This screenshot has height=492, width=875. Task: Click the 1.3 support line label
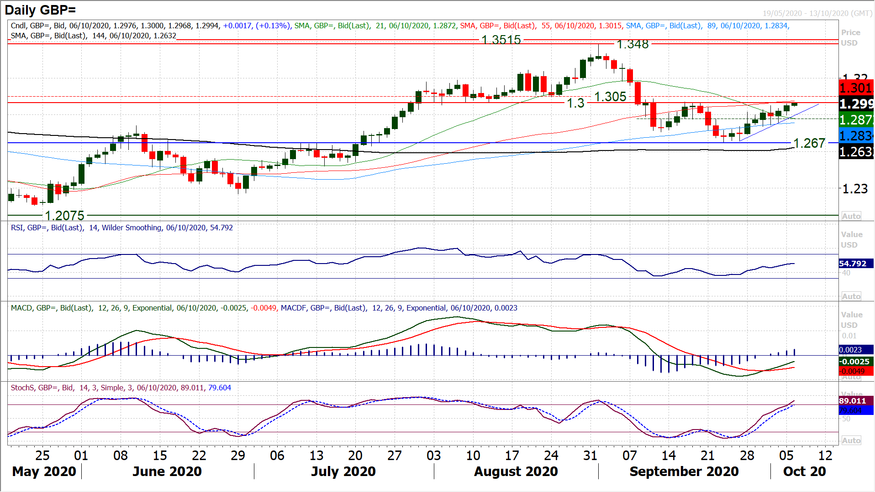tap(575, 103)
